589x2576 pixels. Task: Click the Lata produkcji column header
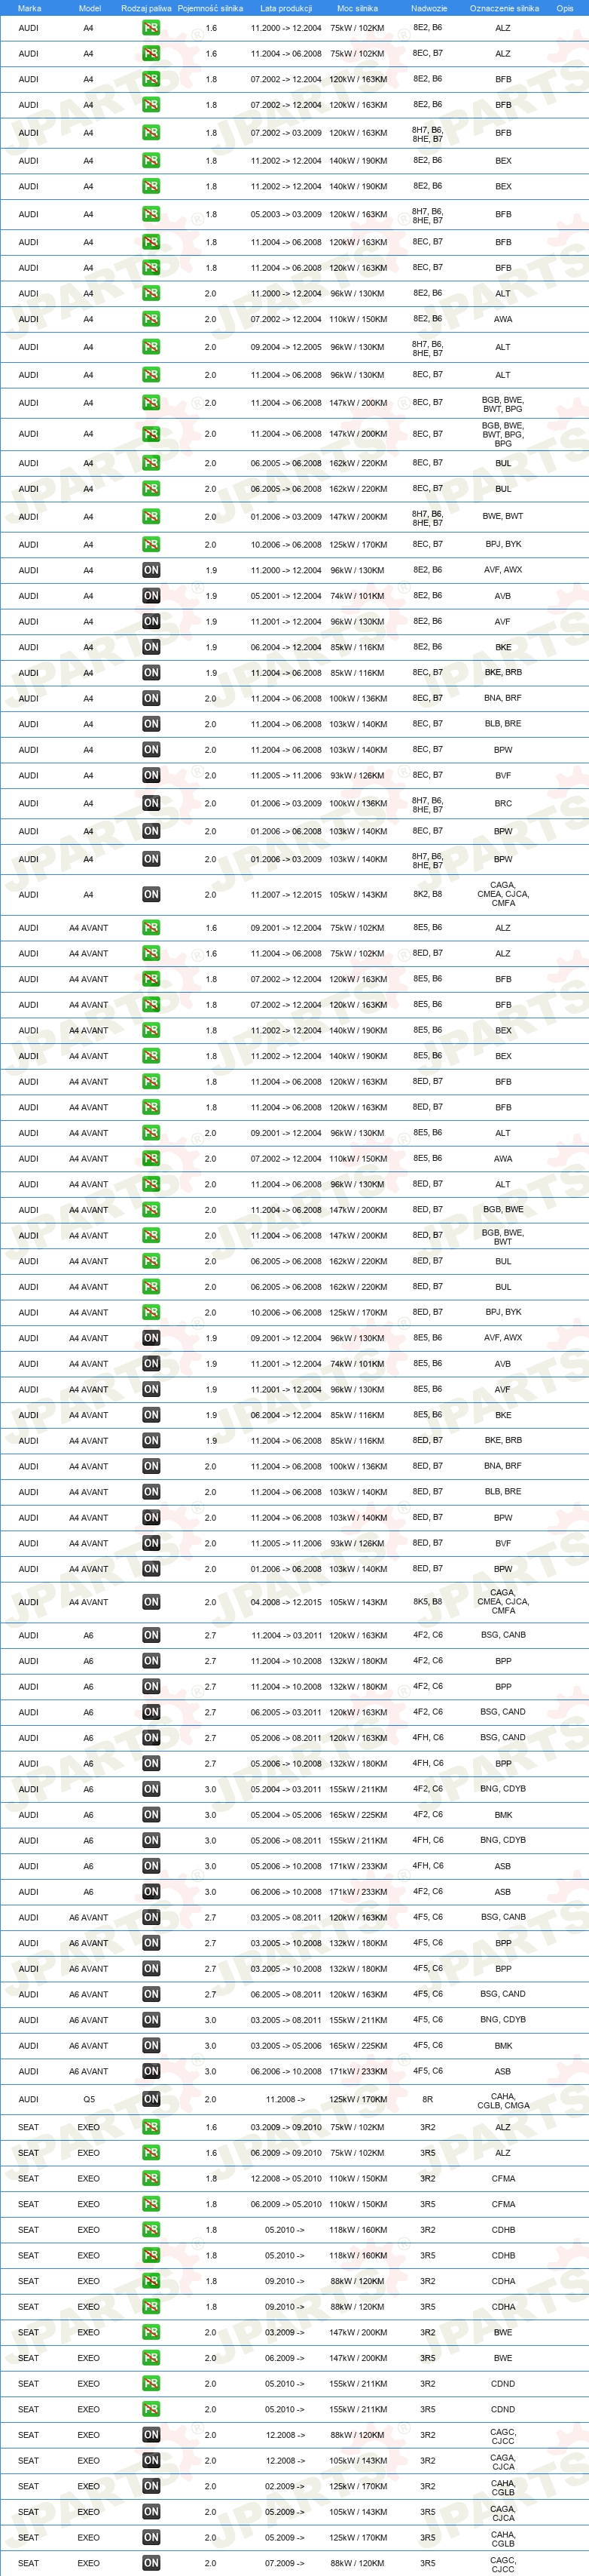pyautogui.click(x=286, y=8)
